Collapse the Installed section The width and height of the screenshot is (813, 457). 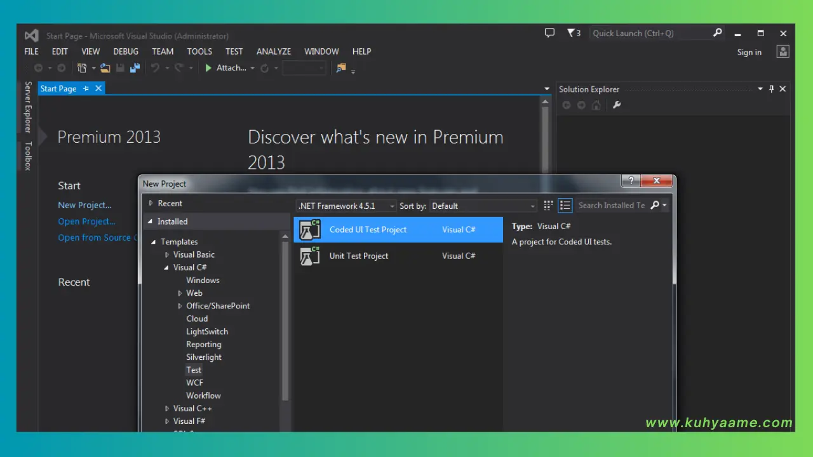(151, 222)
